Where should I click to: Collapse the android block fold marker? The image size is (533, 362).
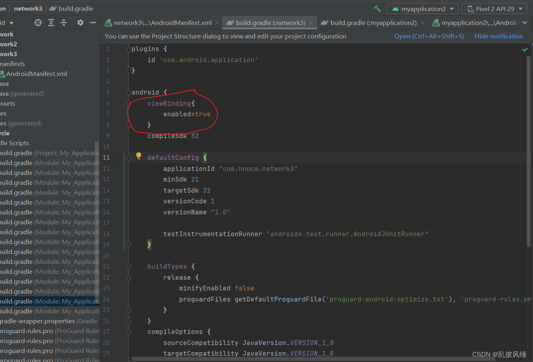(x=128, y=93)
